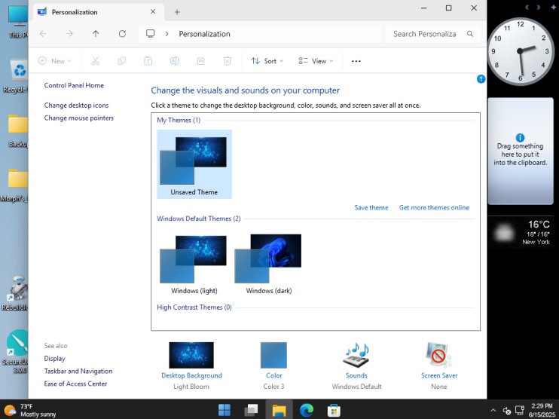Open weather widget showing 73°F

(30, 410)
